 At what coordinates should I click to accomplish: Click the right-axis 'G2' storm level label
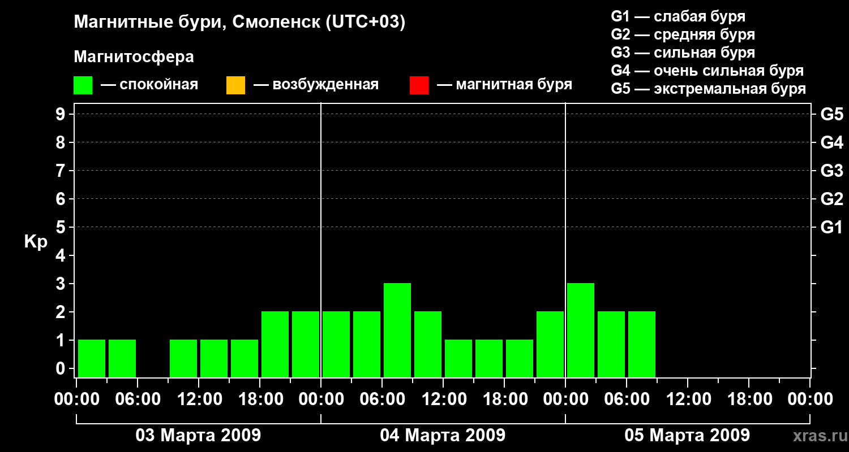pyautogui.click(x=831, y=199)
